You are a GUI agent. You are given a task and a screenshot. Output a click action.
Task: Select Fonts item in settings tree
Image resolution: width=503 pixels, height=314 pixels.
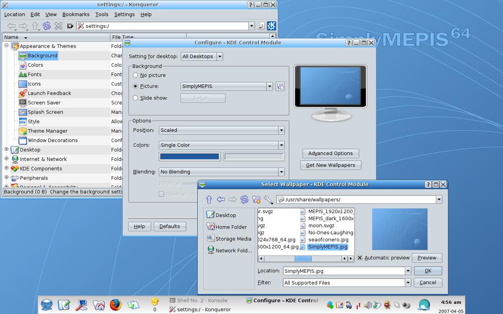(x=35, y=75)
